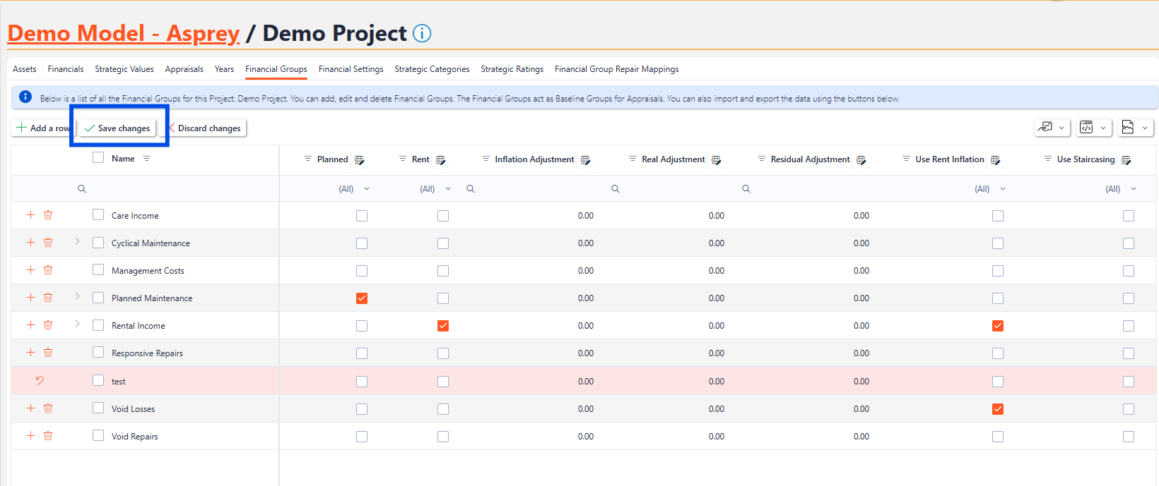The height and width of the screenshot is (486, 1159).
Task: Toggle Rent checkbox for Rental Income
Action: click(x=443, y=326)
